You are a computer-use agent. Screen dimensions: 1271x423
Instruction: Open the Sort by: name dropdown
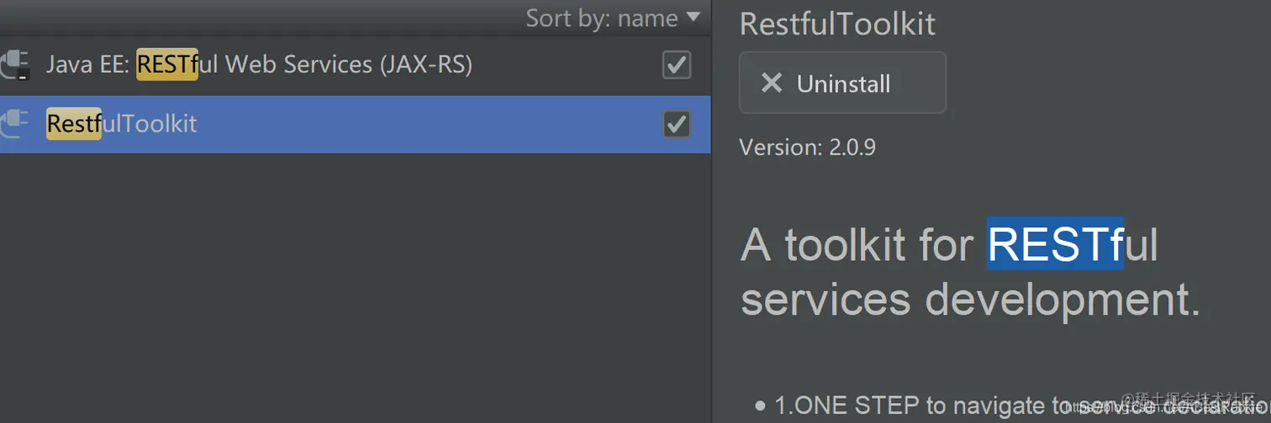(x=612, y=18)
